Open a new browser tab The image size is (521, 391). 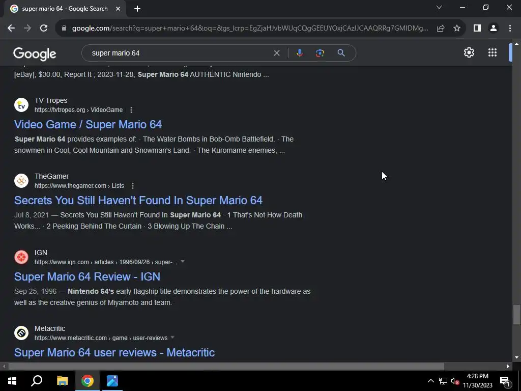137,9
